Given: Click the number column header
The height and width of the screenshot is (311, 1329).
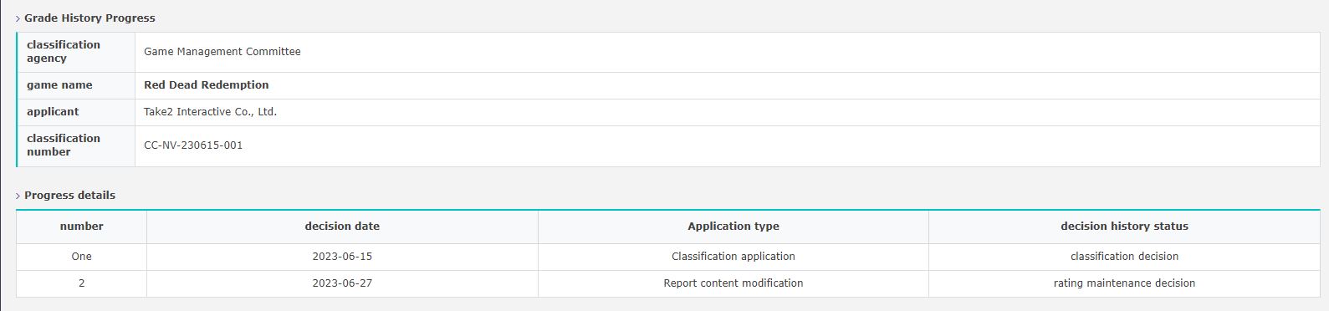Looking at the screenshot, I should (82, 227).
